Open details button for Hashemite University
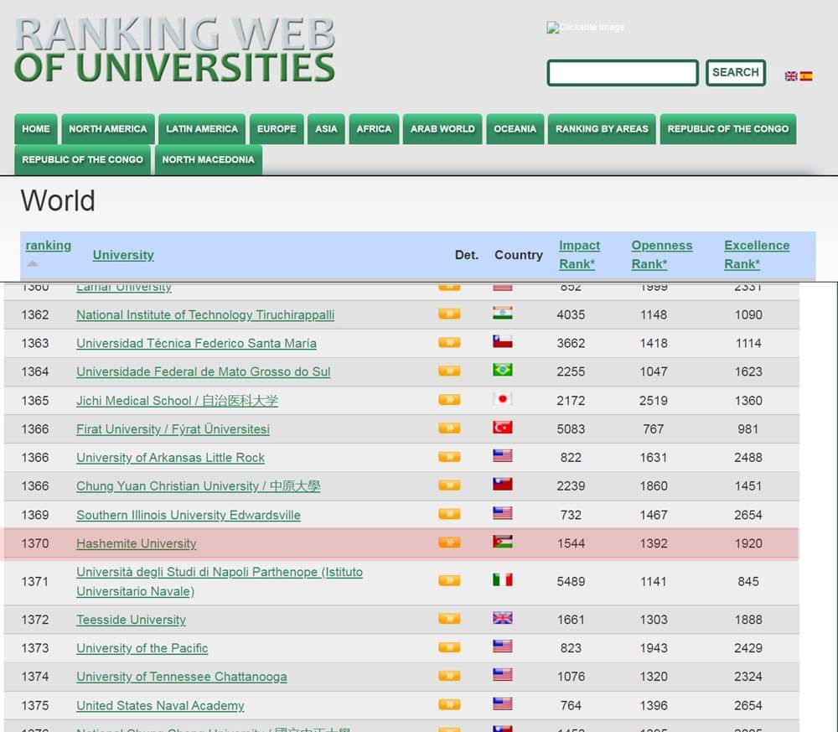Image resolution: width=838 pixels, height=732 pixels. (449, 543)
